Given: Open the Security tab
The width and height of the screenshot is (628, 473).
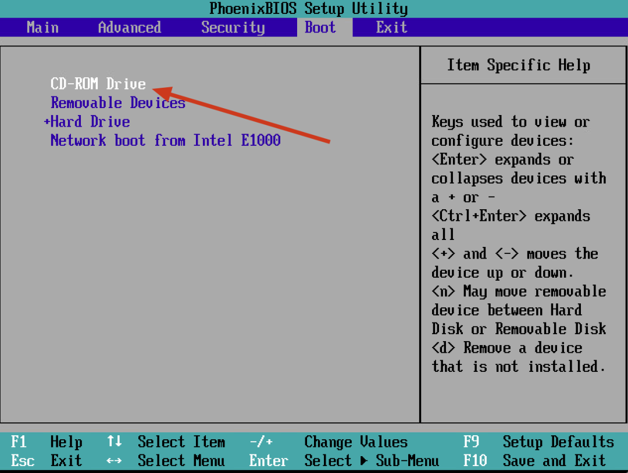Looking at the screenshot, I should pos(233,28).
